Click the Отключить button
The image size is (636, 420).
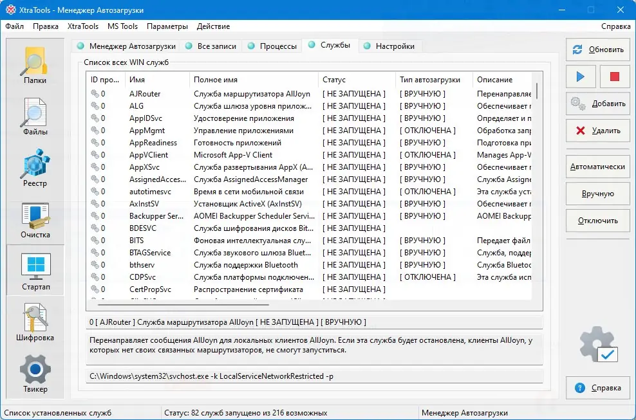coord(598,221)
